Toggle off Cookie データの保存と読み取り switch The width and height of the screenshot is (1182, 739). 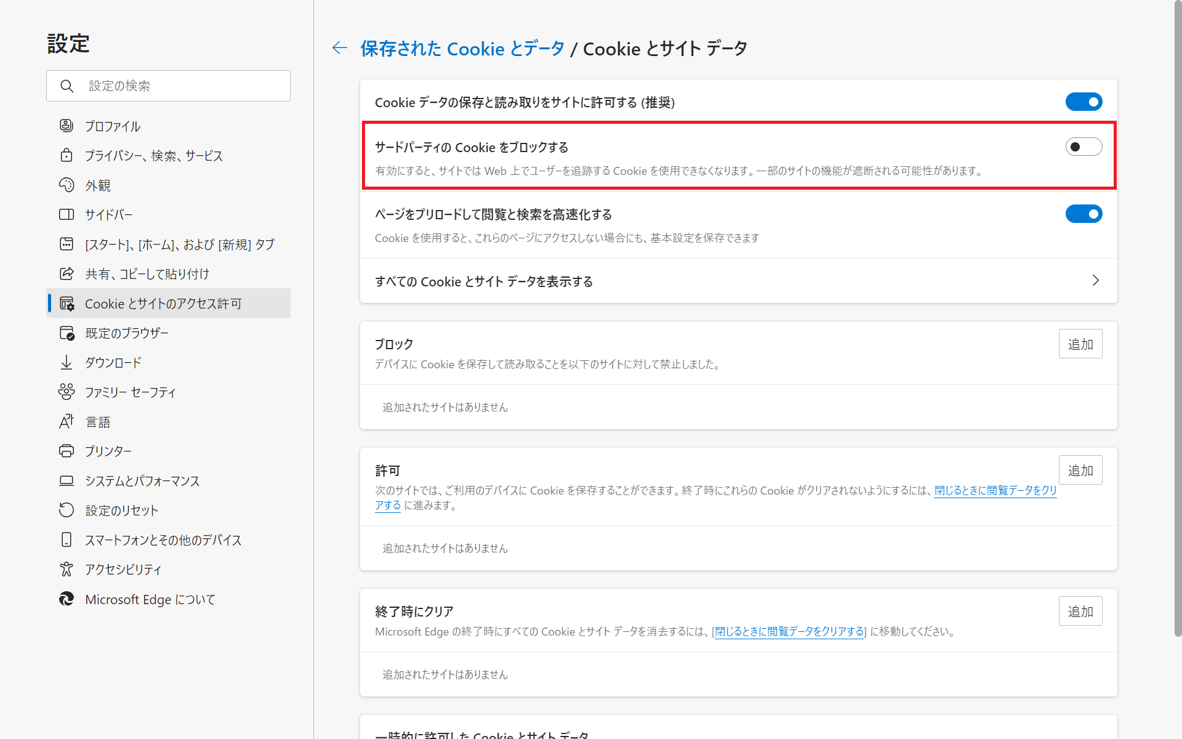pos(1083,102)
